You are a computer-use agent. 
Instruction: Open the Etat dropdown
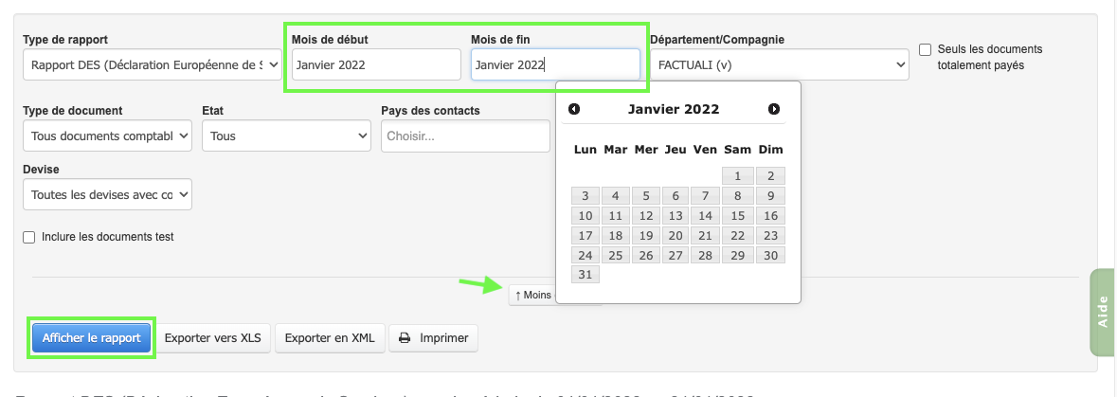point(286,136)
